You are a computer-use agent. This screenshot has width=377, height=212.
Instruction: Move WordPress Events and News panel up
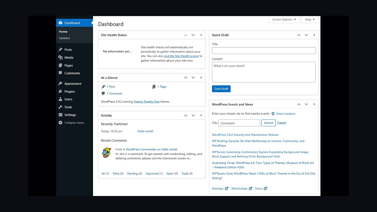299,104
